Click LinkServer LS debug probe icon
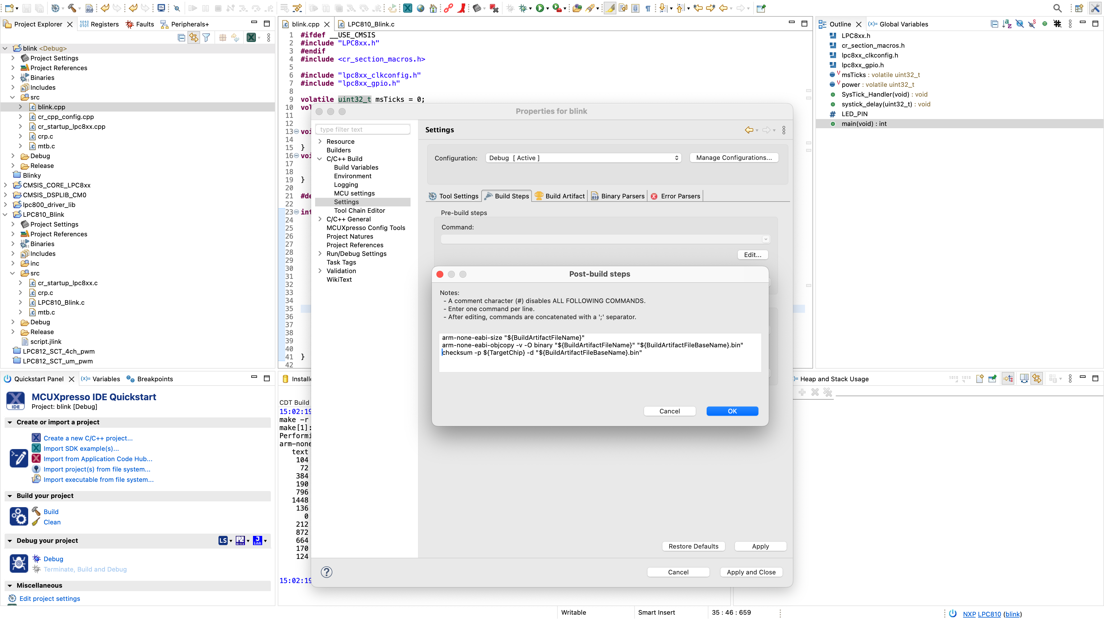Viewport: 1104px width, 621px height. 223,541
